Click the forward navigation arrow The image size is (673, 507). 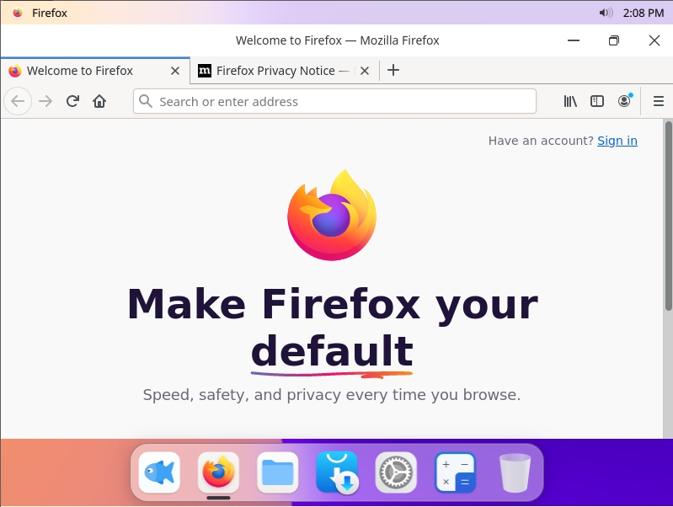[45, 101]
